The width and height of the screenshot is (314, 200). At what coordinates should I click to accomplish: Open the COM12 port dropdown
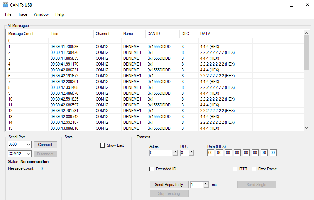pos(29,154)
